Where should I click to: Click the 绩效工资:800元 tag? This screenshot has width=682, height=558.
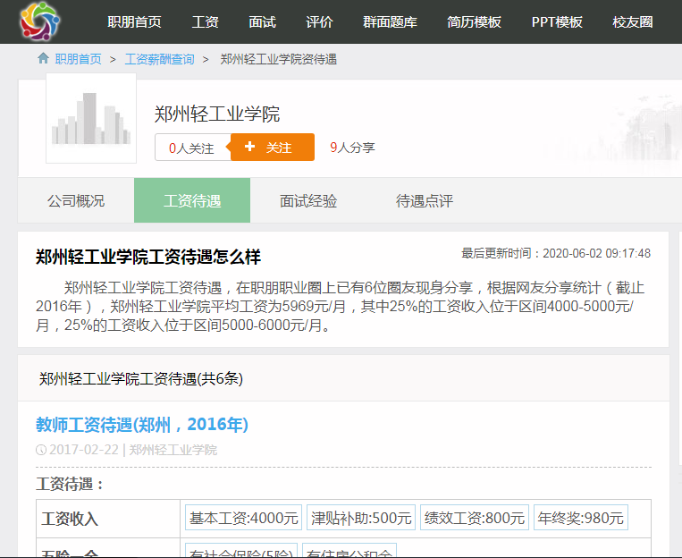(x=475, y=518)
